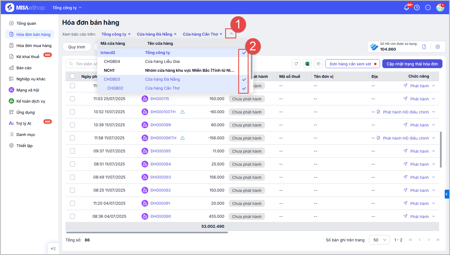Select Cửa hàng Liễu Giai in store list
This screenshot has width=450, height=255.
[162, 61]
